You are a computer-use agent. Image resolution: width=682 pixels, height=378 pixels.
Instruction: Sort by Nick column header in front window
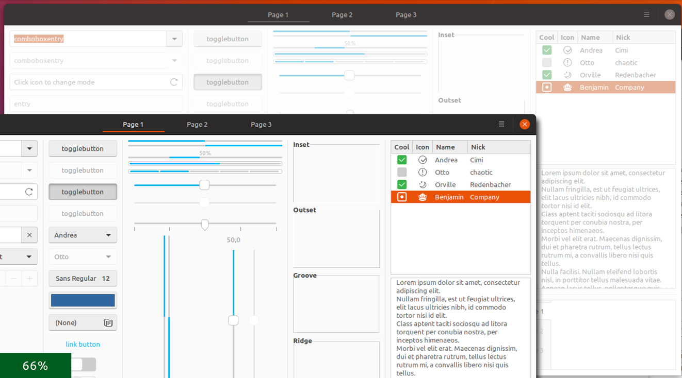pos(499,147)
